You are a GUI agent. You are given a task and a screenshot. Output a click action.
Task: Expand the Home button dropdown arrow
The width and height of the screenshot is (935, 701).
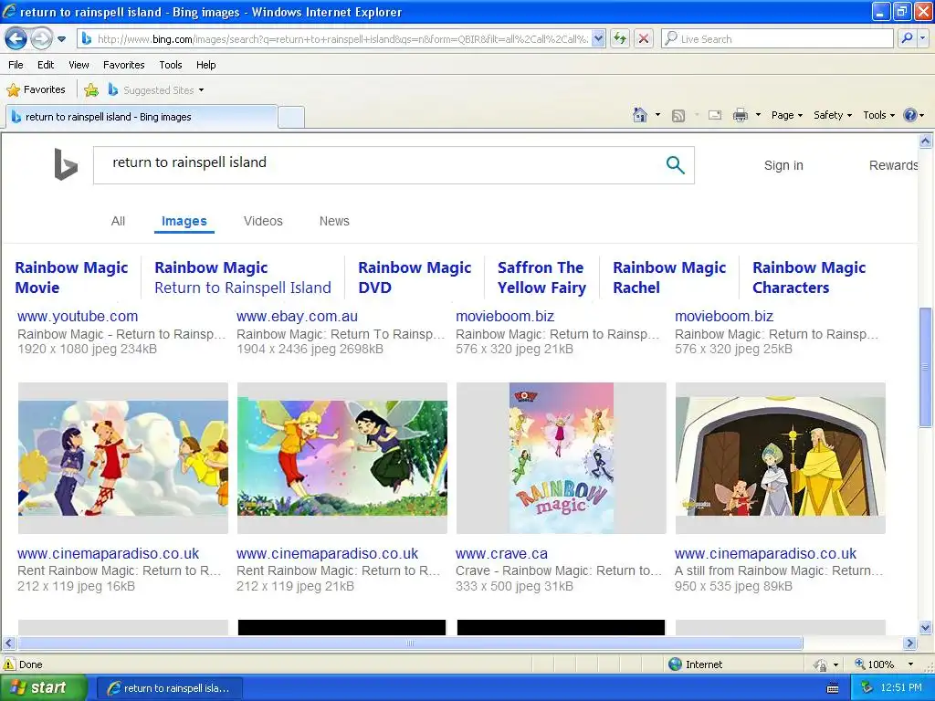coord(657,115)
